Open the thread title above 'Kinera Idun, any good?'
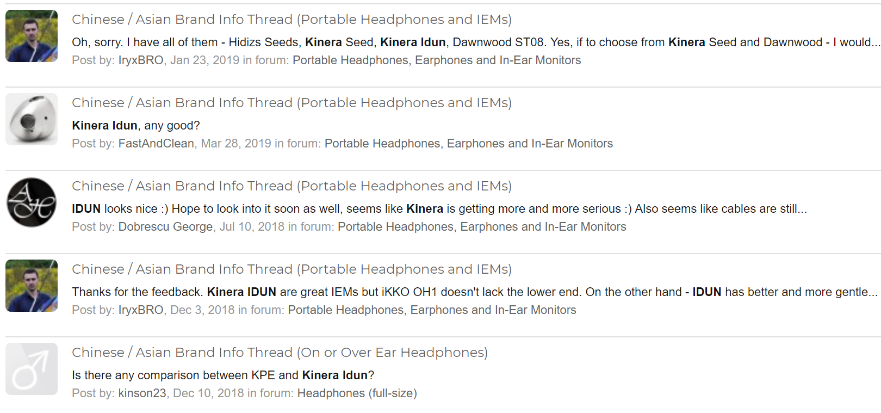Screen dimensions: 881x413 [x=291, y=103]
